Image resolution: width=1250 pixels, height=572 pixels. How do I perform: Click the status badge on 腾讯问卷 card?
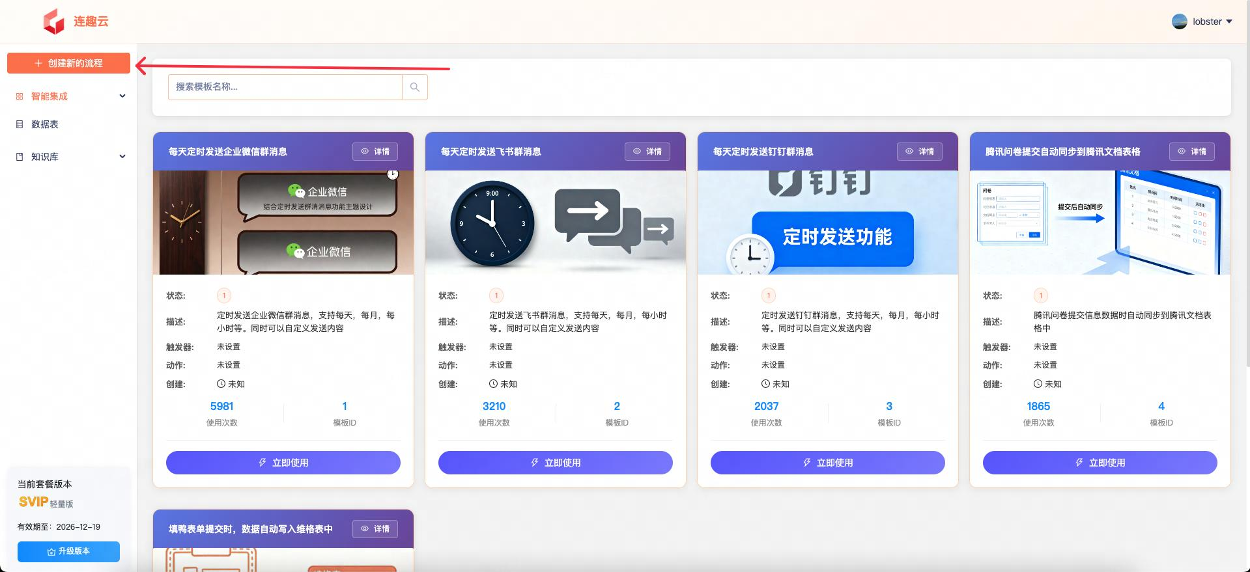(1041, 295)
